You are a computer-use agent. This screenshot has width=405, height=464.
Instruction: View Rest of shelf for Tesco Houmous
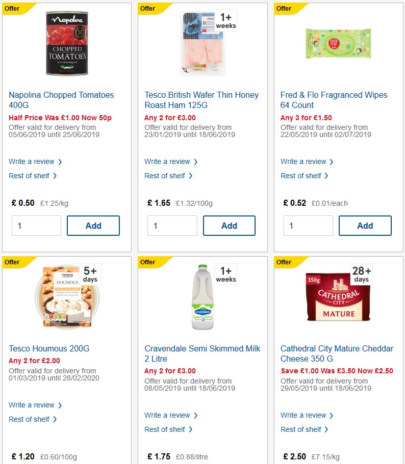pos(30,419)
